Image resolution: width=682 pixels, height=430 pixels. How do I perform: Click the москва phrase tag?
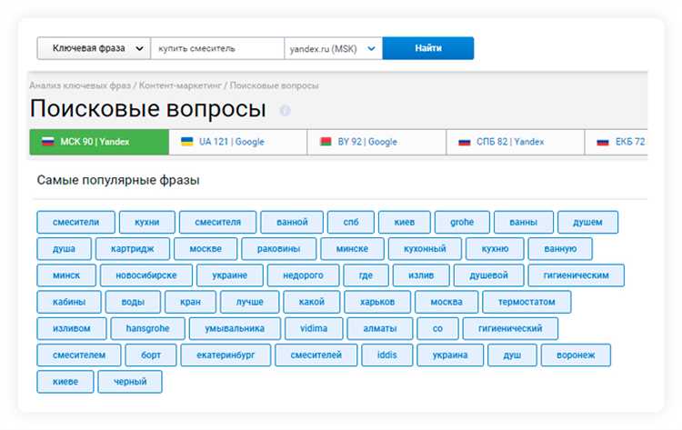pyautogui.click(x=446, y=302)
